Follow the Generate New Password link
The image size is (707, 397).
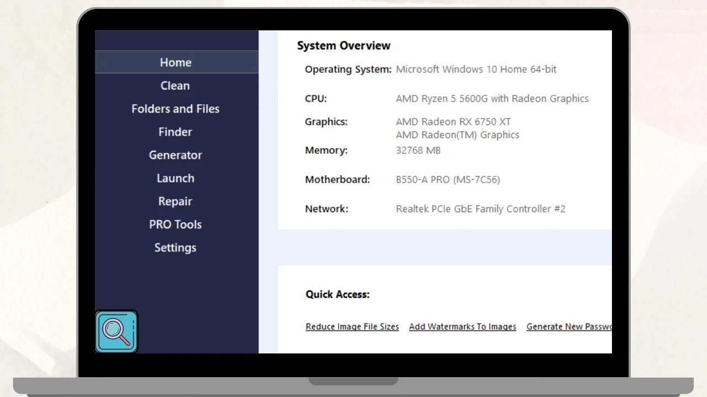coord(569,326)
